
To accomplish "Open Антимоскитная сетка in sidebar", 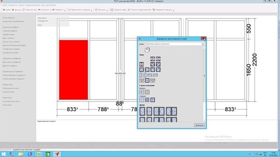I will pyautogui.click(x=11, y=101).
